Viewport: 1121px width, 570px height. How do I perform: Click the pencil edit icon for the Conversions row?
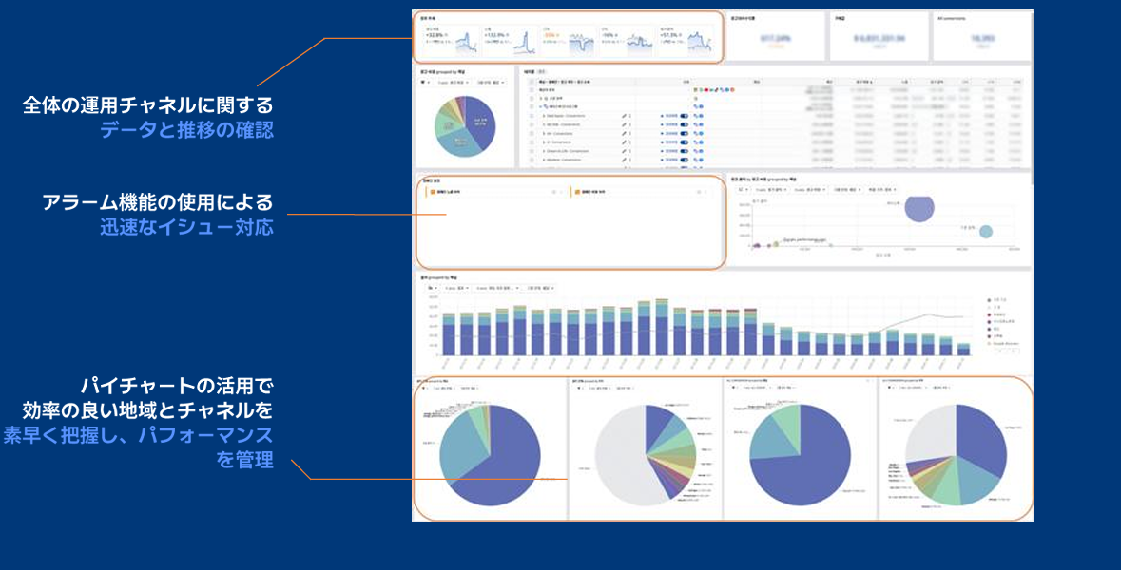tap(624, 116)
